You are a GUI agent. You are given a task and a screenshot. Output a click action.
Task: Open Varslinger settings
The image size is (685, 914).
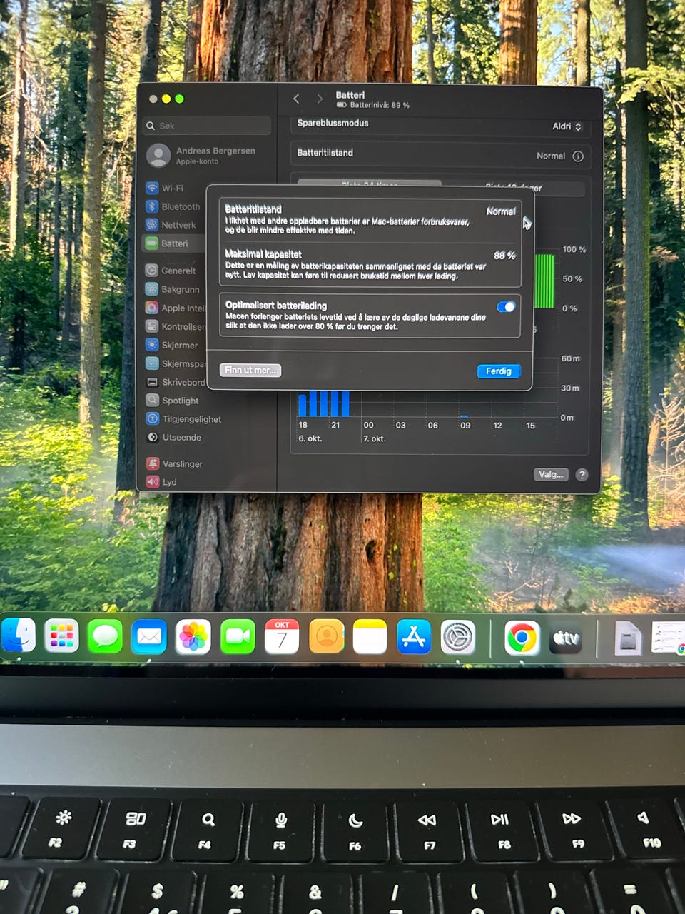(175, 463)
